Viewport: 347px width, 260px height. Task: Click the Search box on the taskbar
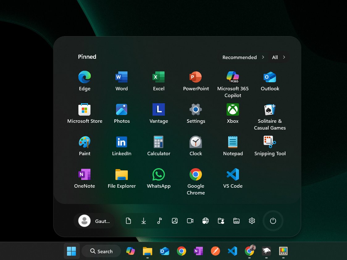101,251
